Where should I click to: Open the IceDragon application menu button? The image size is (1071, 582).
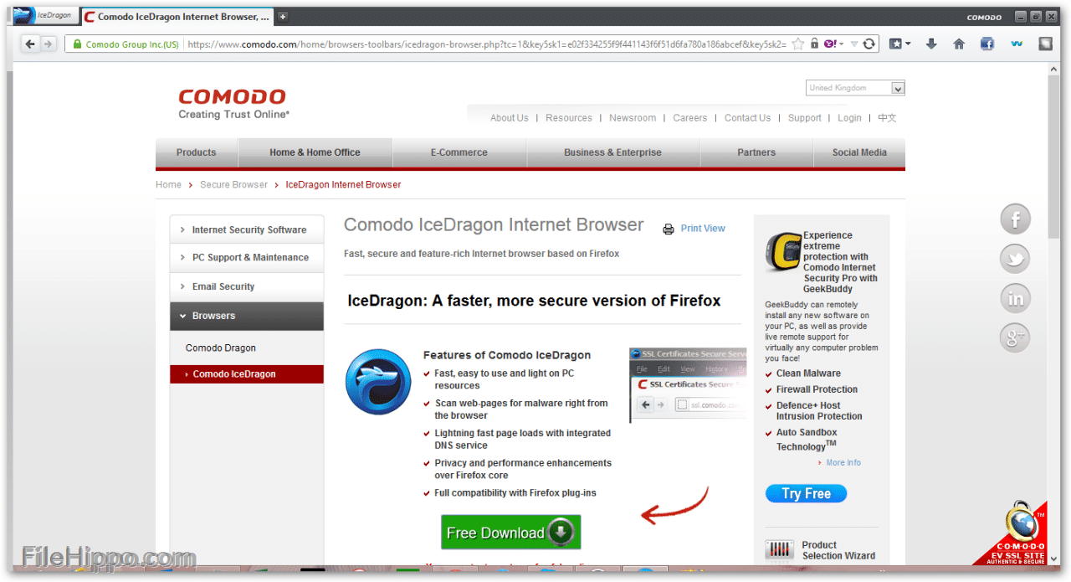pyautogui.click(x=44, y=15)
